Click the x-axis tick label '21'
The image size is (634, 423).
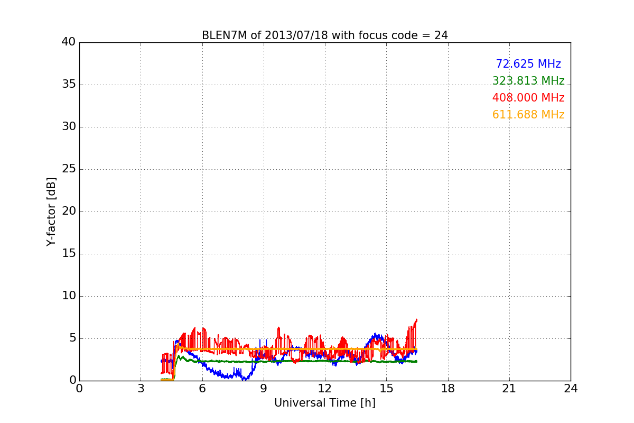click(x=509, y=389)
